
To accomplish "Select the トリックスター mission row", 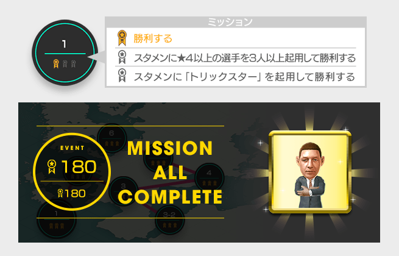I will (x=235, y=76).
